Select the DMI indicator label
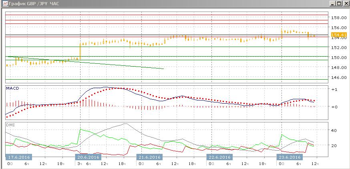The width and height of the screenshot is (350, 169). [10, 125]
